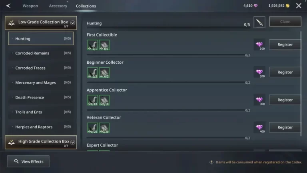307x173 pixels.
Task: Switch to the Accessory tab
Action: click(58, 6)
